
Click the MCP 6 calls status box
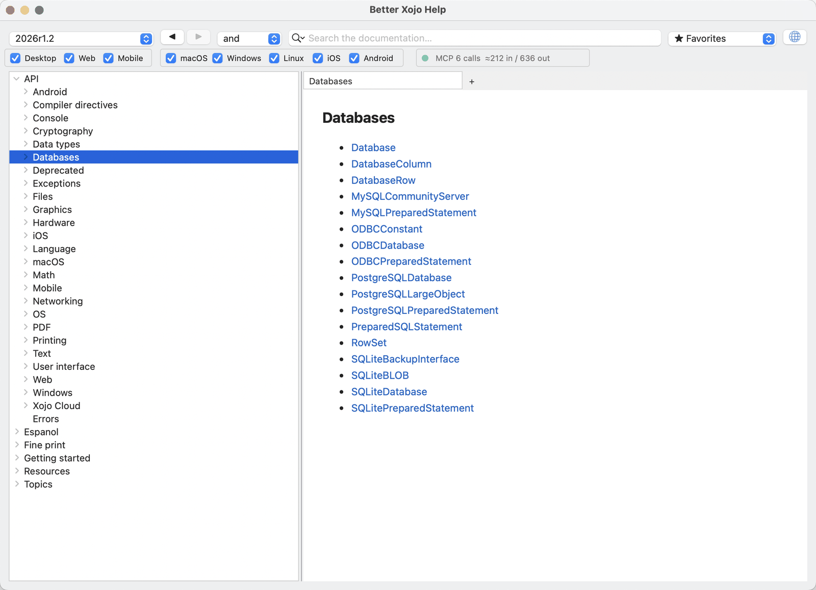(503, 58)
